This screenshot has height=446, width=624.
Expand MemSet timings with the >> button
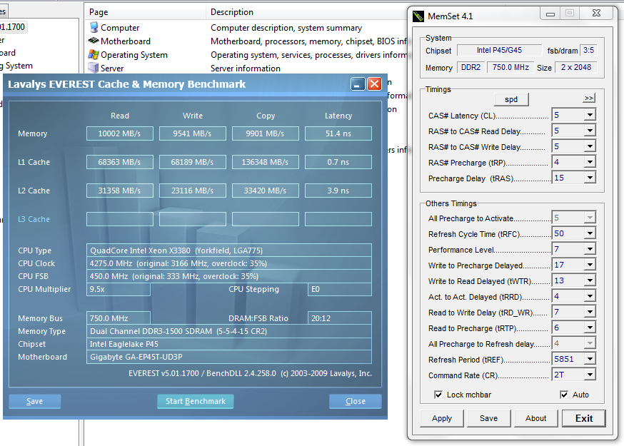tap(588, 98)
